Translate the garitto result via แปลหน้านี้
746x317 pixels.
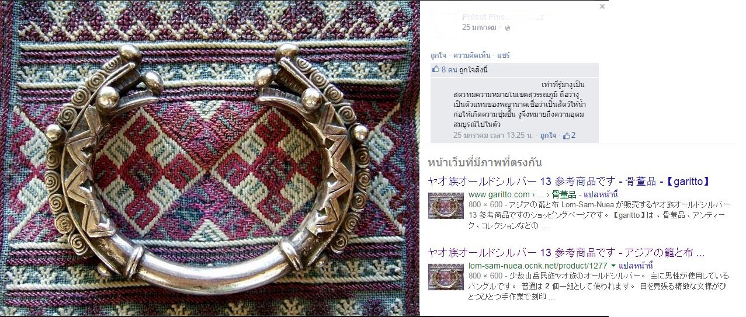coord(600,194)
